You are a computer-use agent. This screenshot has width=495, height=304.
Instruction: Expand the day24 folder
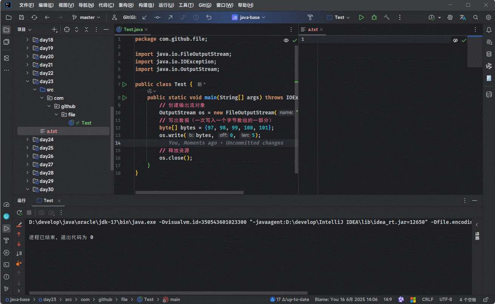pyautogui.click(x=28, y=140)
